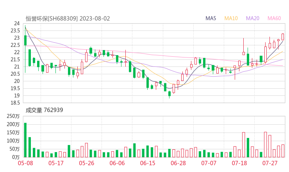Click the 24 price axis label
Viewport: 289px width, 172px height.
pyautogui.click(x=17, y=23)
